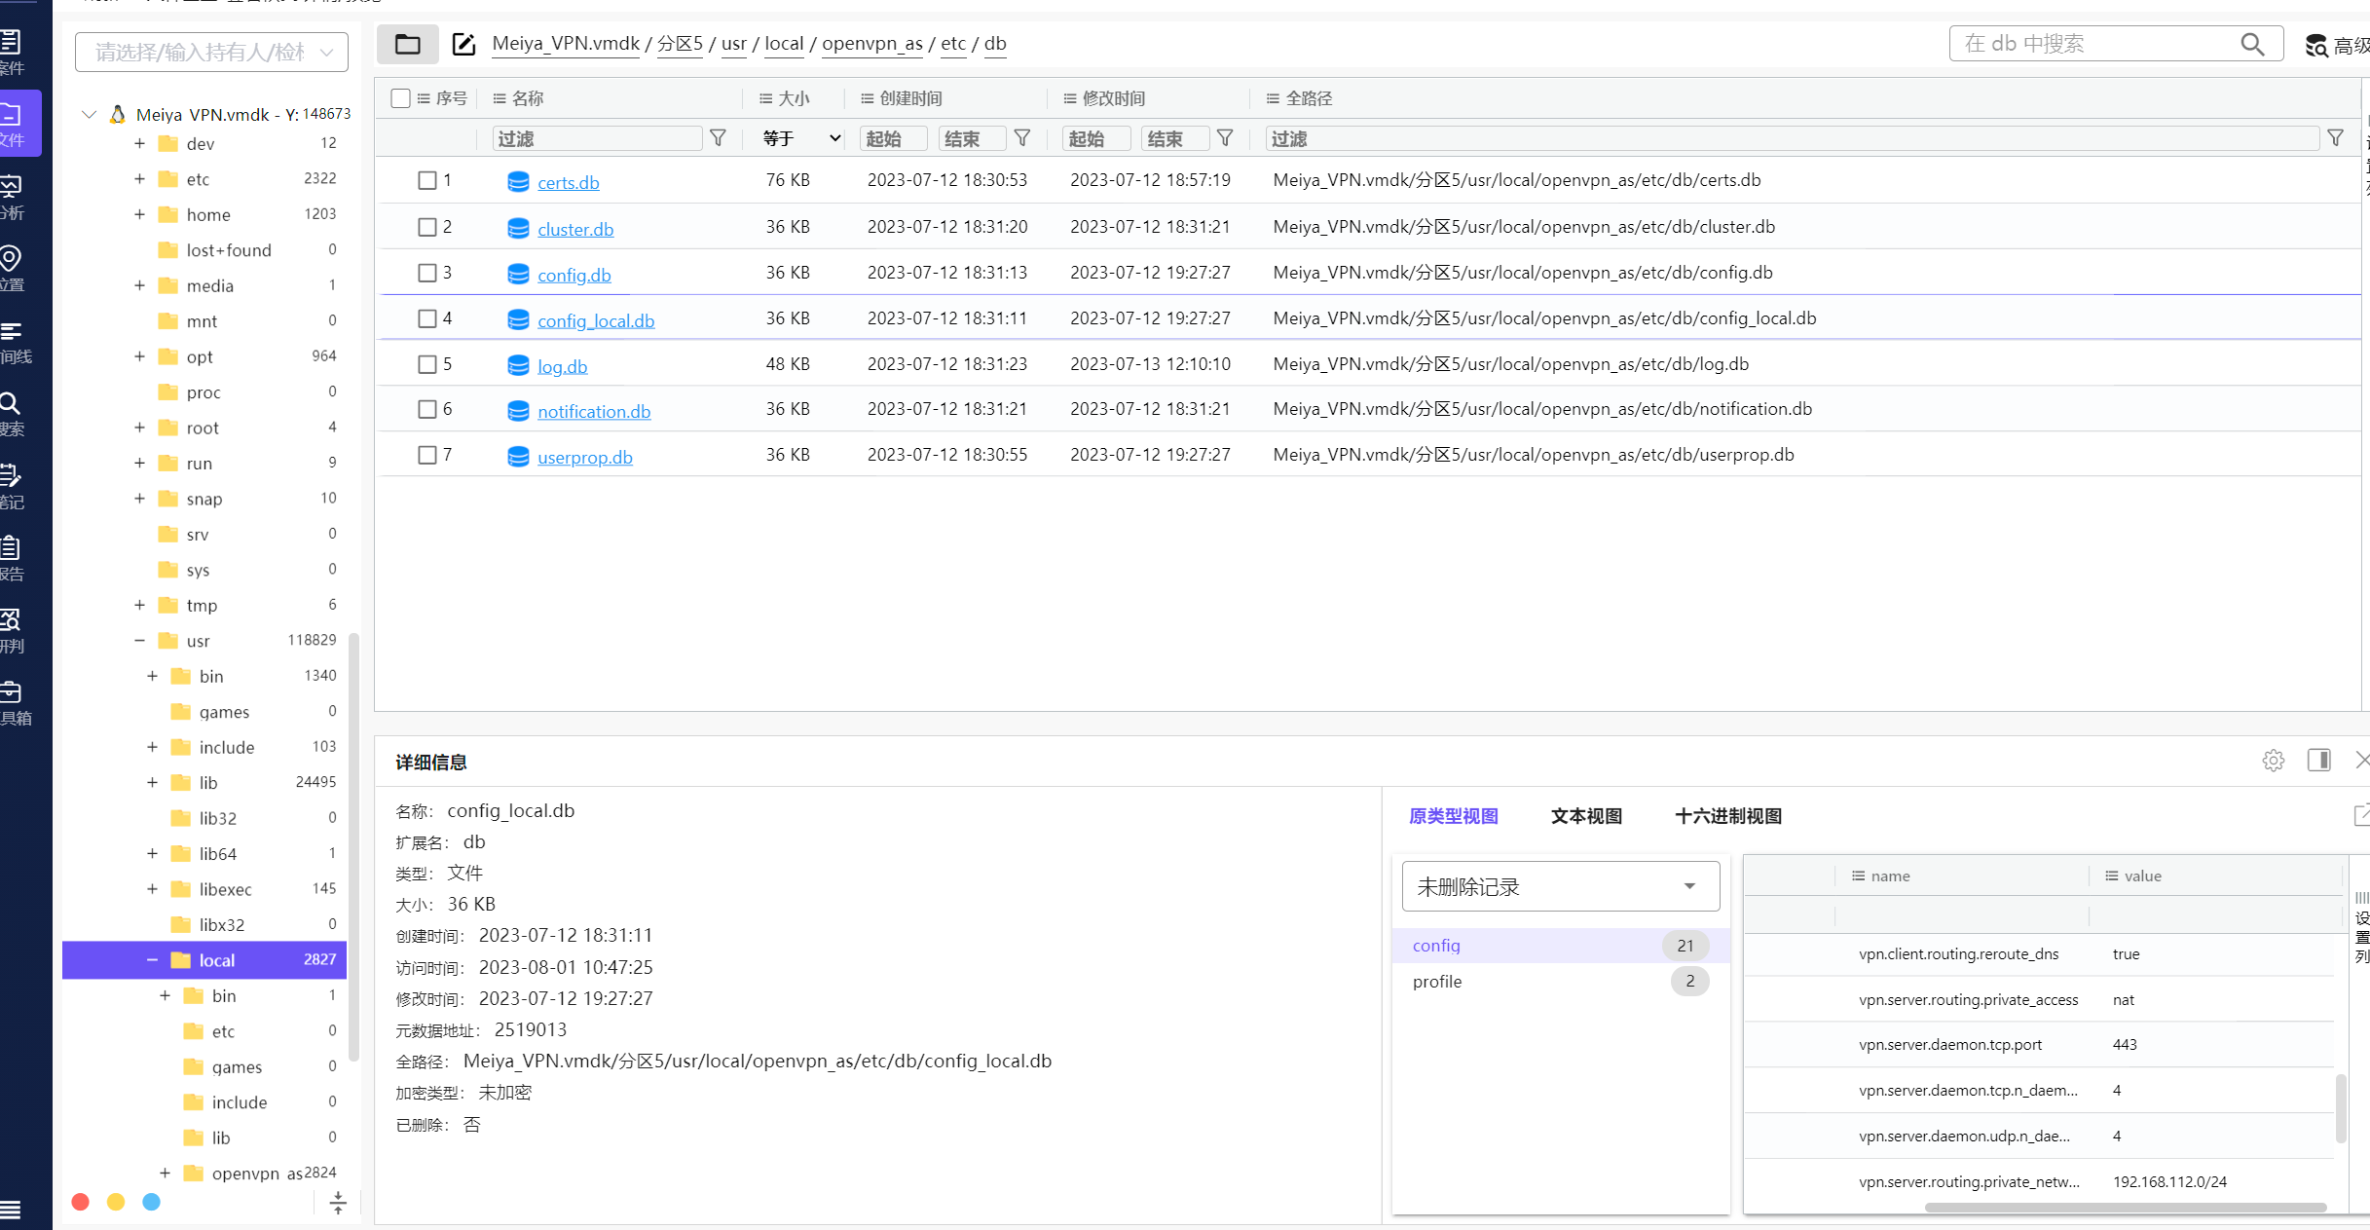Open the 未删除记录 dropdown

[1559, 886]
